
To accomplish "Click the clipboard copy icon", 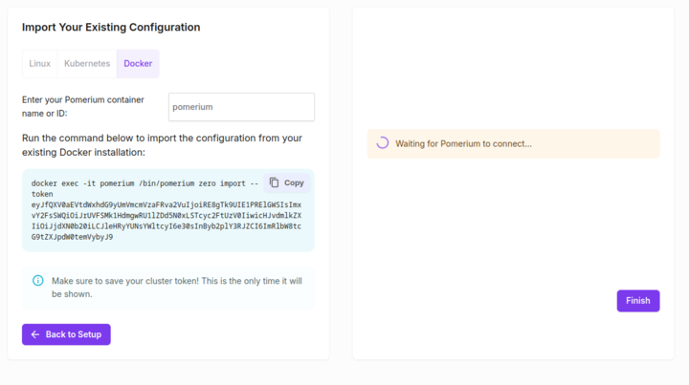I will (x=275, y=182).
